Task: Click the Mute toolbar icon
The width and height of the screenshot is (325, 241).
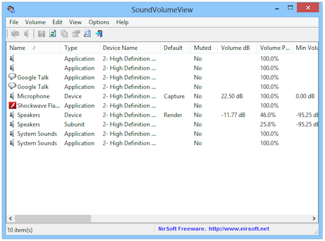Action: [15, 34]
